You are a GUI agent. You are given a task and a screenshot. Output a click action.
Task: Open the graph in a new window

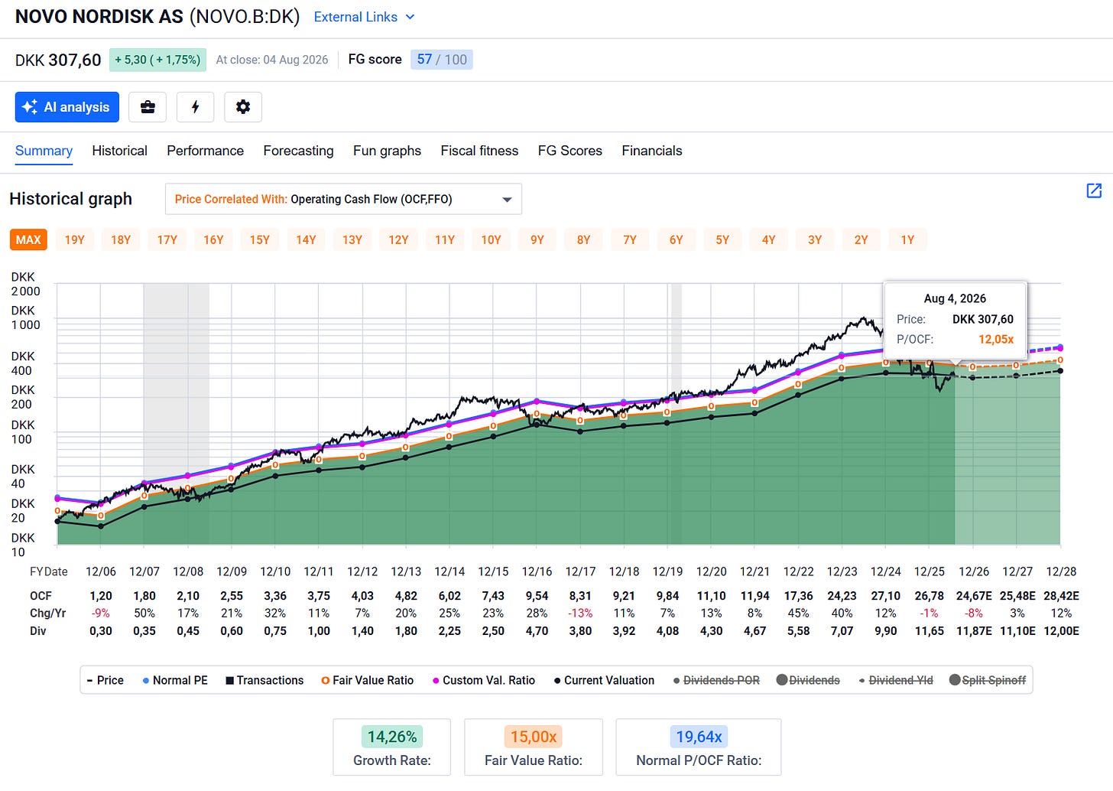1094,190
